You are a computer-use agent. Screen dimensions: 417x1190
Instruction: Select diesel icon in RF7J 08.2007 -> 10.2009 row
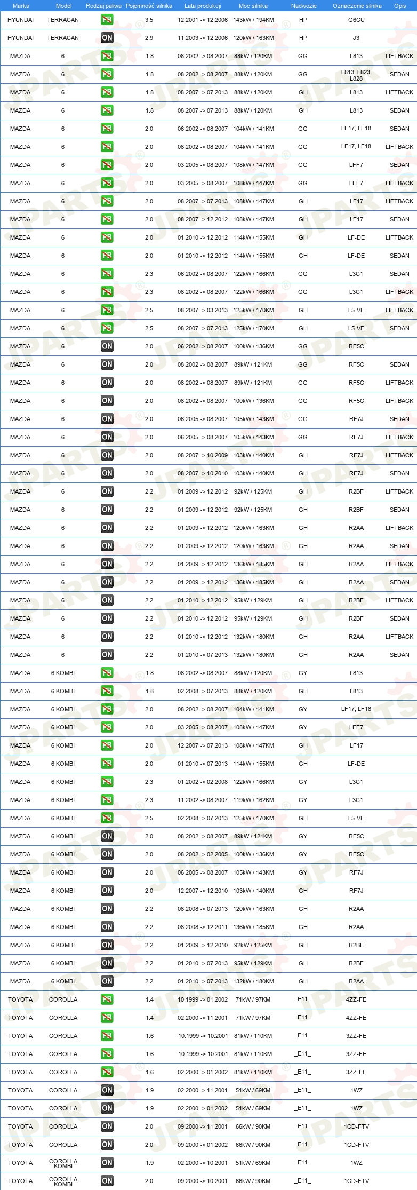[107, 455]
